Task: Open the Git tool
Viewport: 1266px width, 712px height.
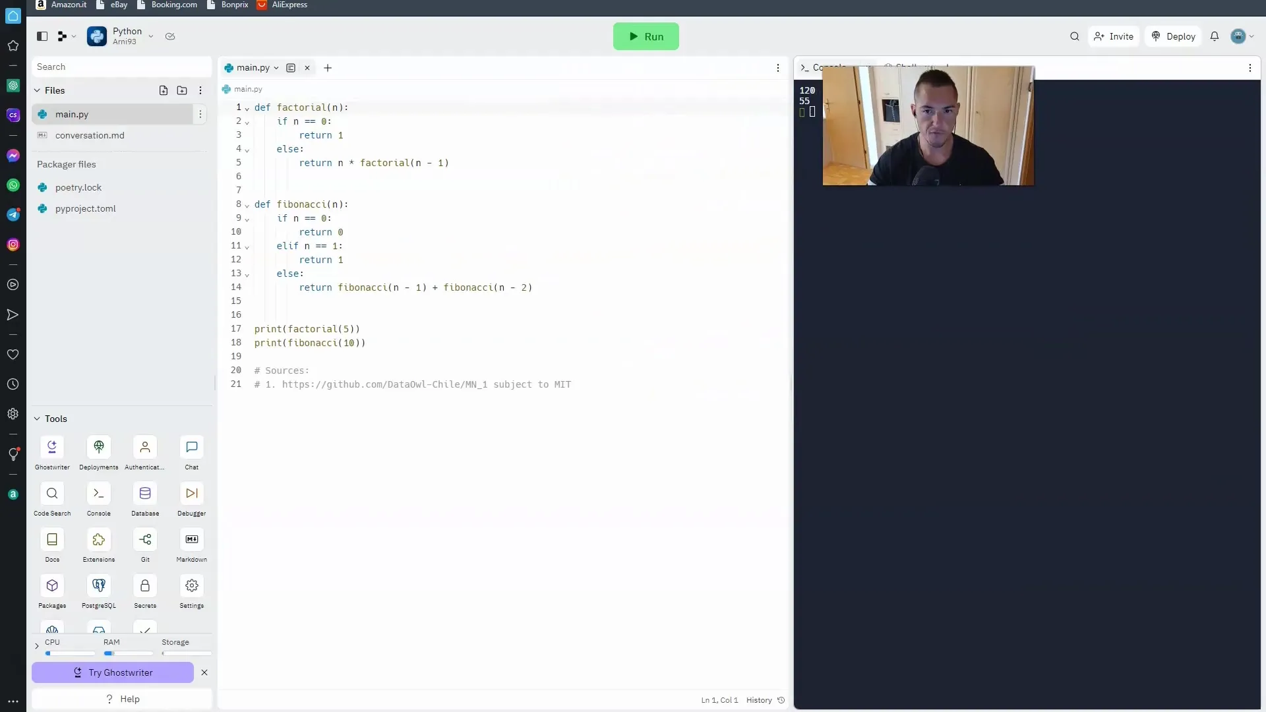Action: [x=145, y=539]
